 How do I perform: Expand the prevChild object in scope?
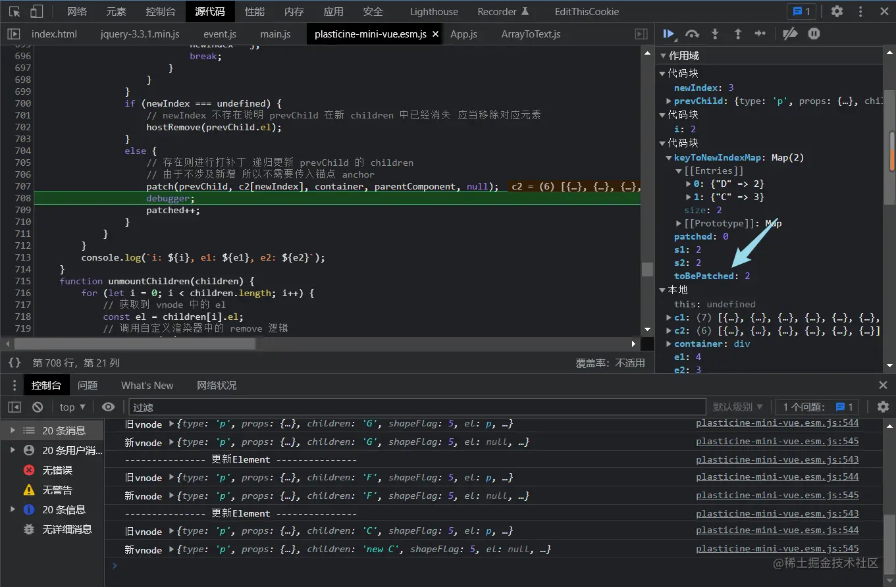[669, 101]
